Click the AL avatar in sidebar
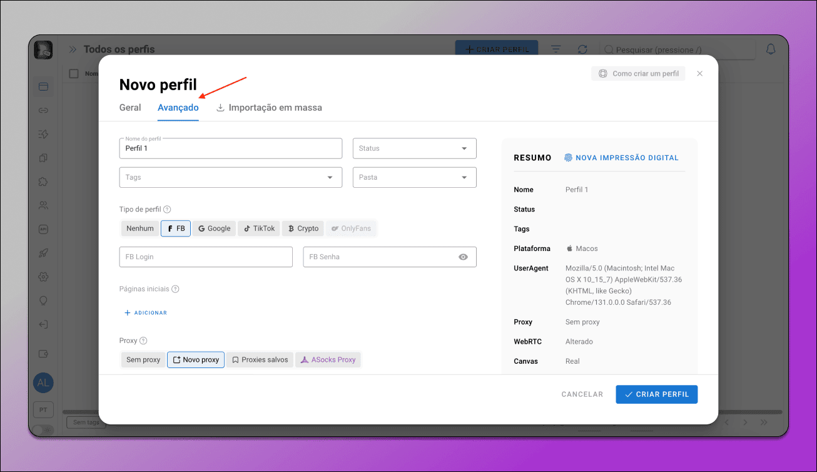This screenshot has width=817, height=472. [x=43, y=382]
